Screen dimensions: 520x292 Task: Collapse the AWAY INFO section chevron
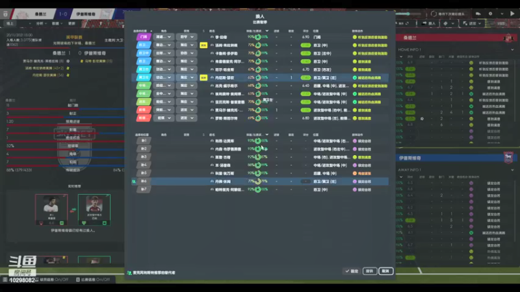512,170
